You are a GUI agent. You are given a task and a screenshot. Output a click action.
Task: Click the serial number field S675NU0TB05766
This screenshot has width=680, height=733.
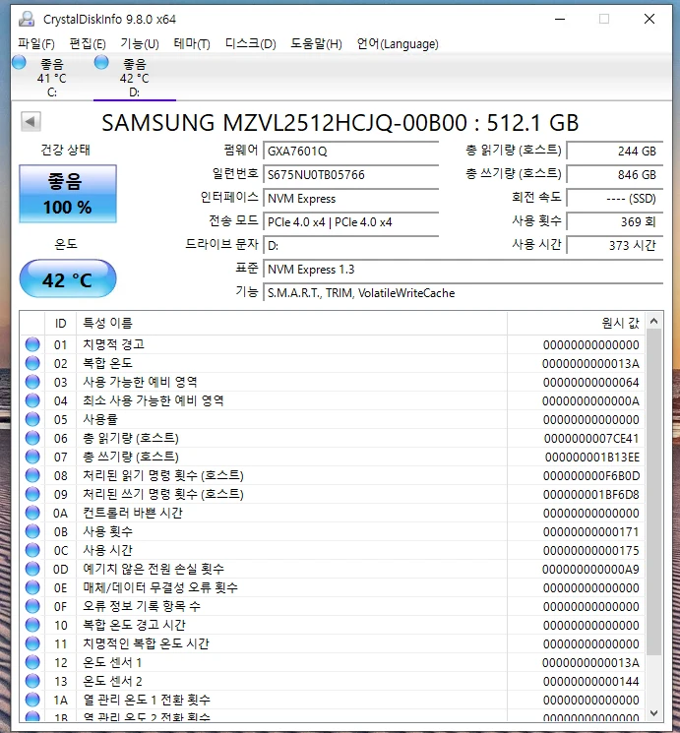[350, 175]
